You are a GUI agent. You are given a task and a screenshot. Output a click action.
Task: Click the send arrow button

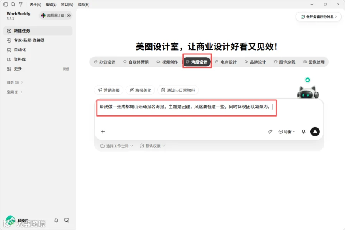coord(315,131)
